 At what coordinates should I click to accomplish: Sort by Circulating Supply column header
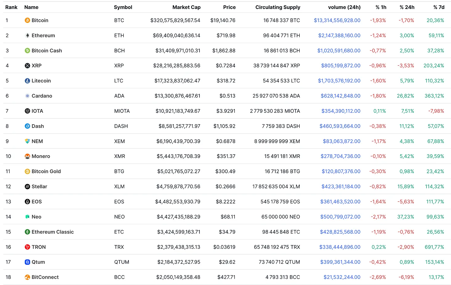pos(278,7)
